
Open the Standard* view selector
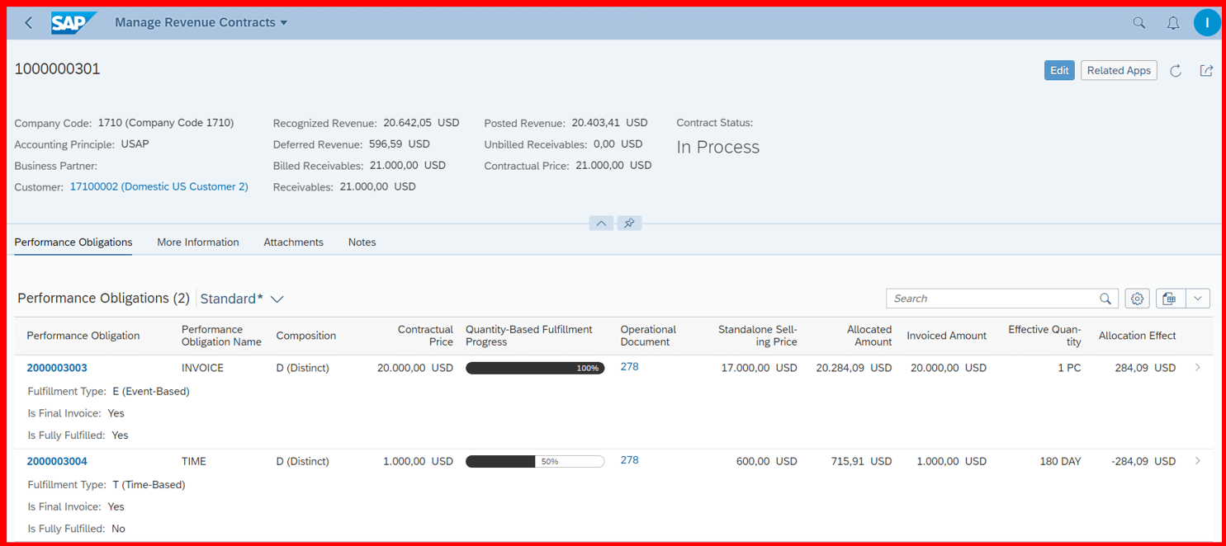[x=242, y=299]
